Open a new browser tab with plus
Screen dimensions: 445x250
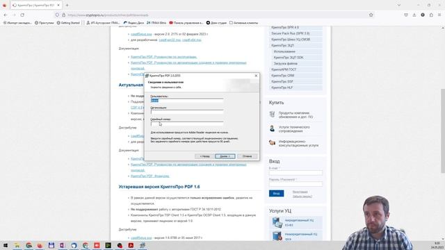67,5
